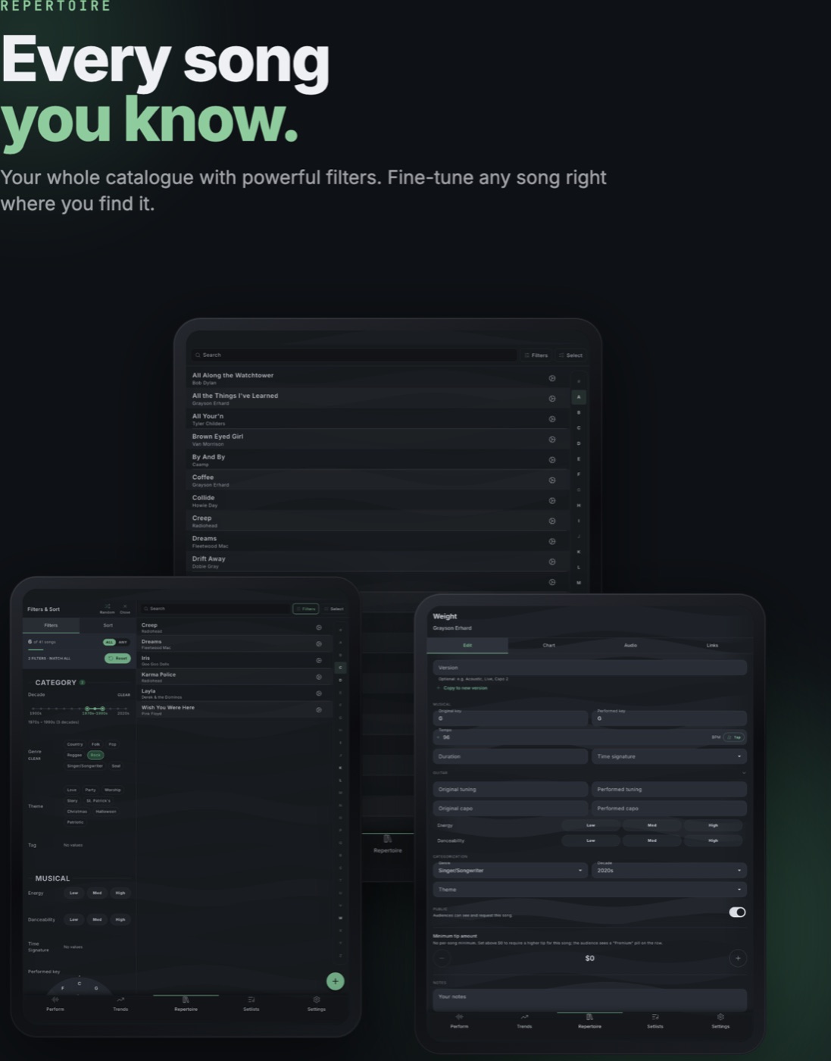This screenshot has width=831, height=1061.
Task: Click the Search field on the back tablet
Action: click(354, 355)
